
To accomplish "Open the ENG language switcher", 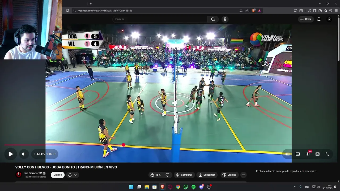I will pos(307,187).
